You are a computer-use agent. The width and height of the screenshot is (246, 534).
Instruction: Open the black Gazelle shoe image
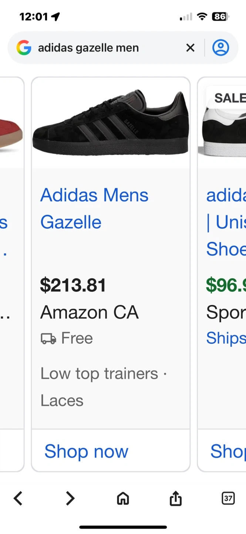pos(111,122)
